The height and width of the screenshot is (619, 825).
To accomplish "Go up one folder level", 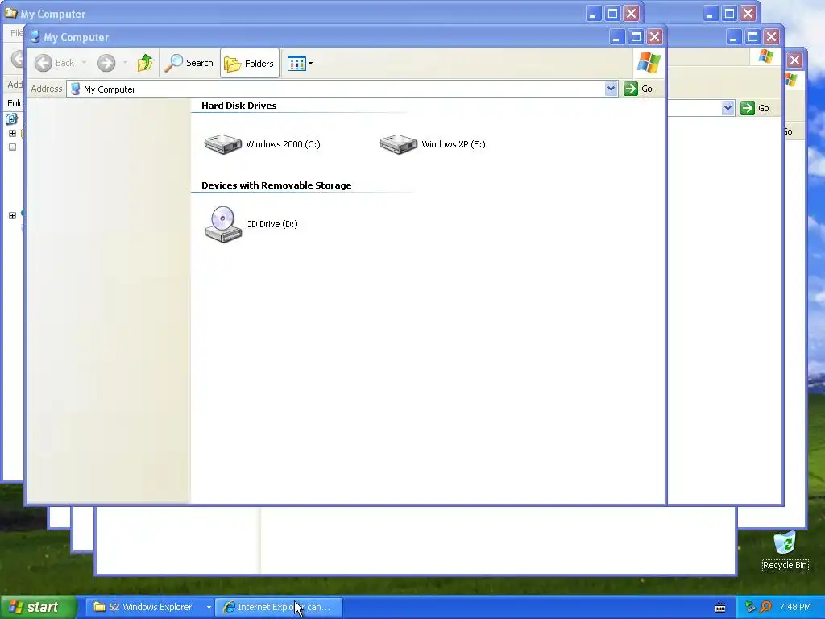I will (145, 63).
